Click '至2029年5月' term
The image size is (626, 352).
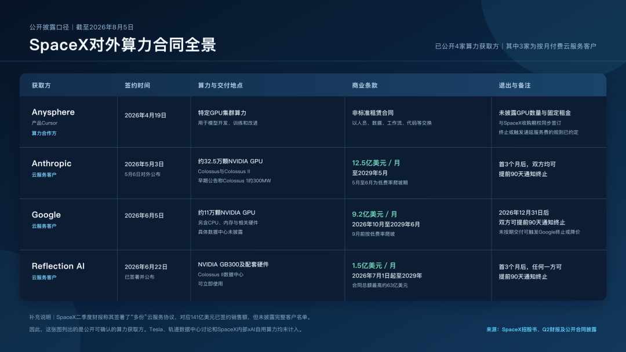point(370,173)
